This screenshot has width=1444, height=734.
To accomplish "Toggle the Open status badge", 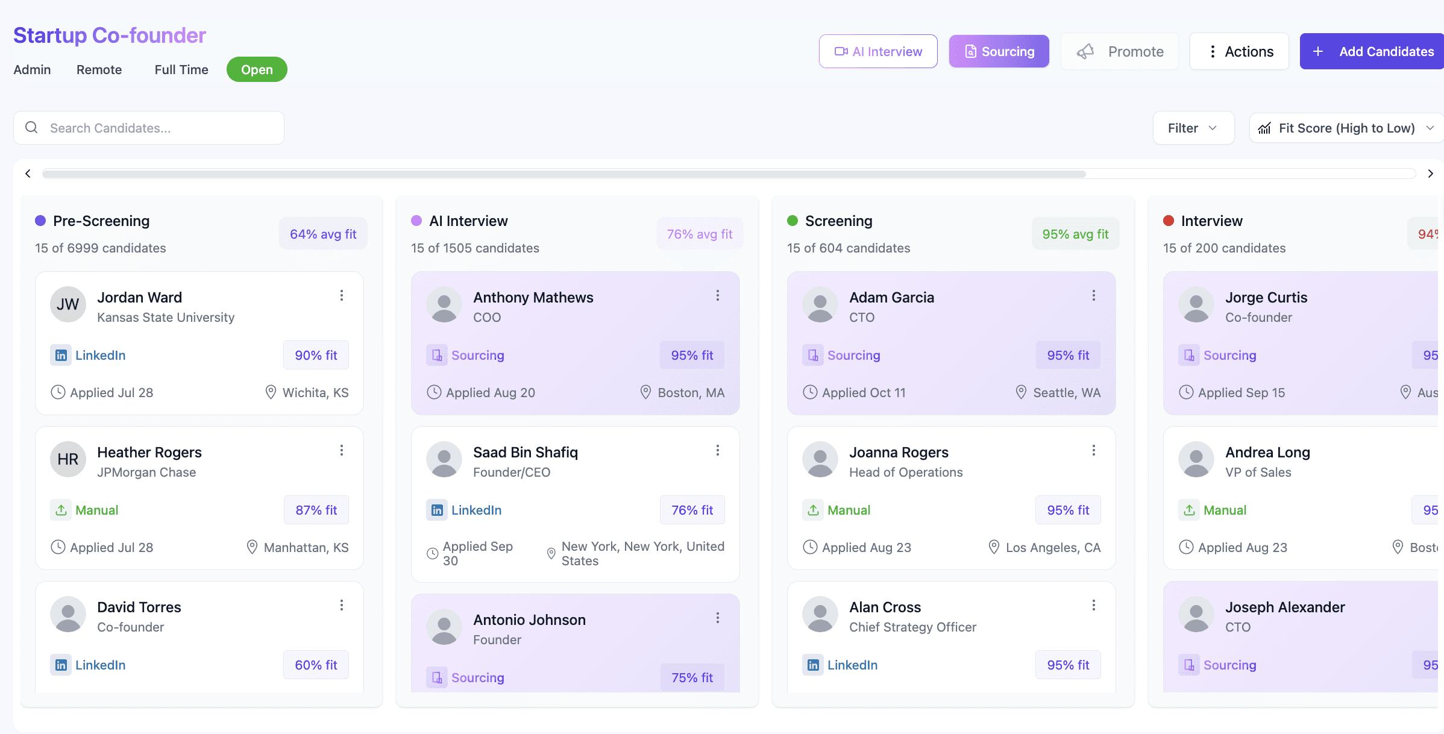I will coord(257,69).
